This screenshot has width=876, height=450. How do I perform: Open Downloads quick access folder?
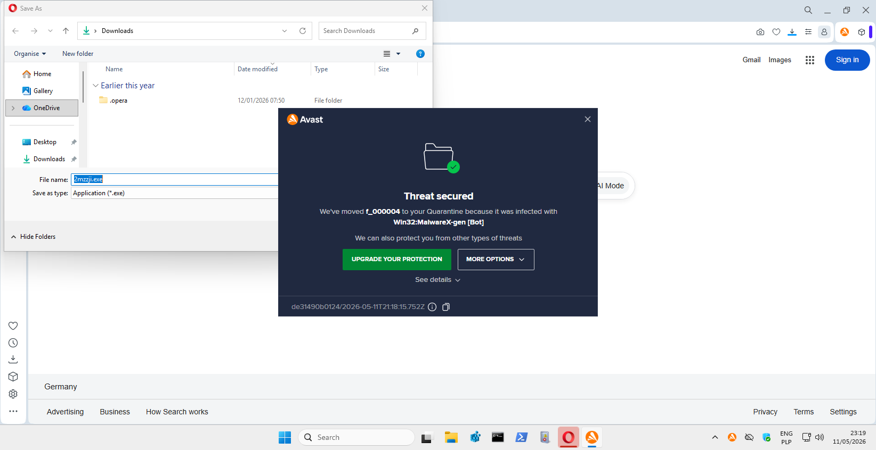pos(49,159)
